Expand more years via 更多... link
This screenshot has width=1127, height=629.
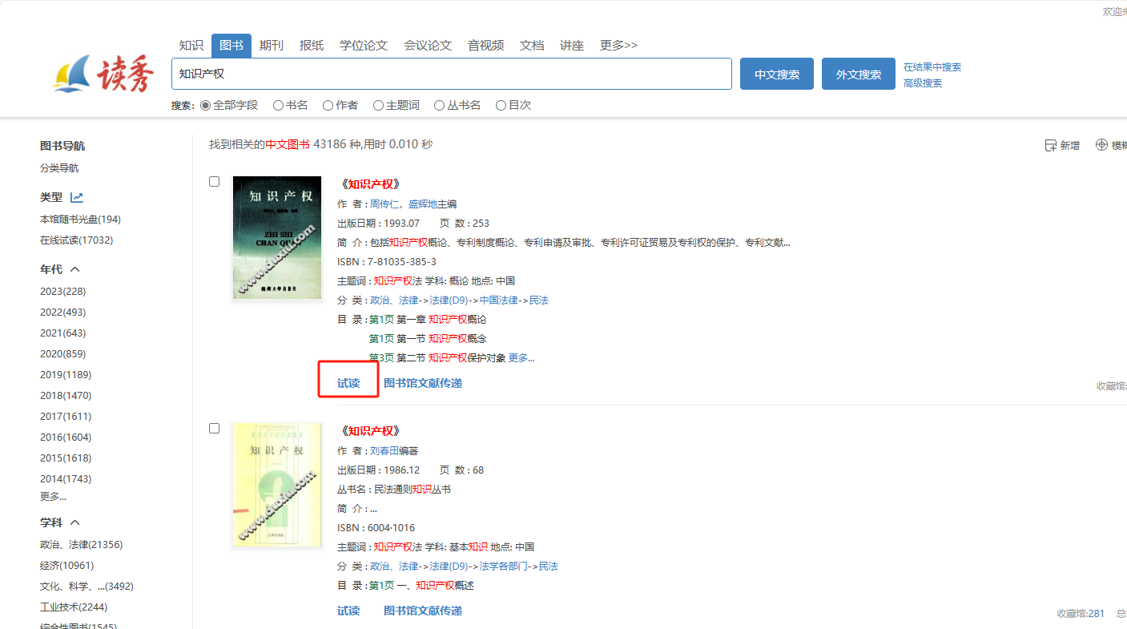pos(53,496)
